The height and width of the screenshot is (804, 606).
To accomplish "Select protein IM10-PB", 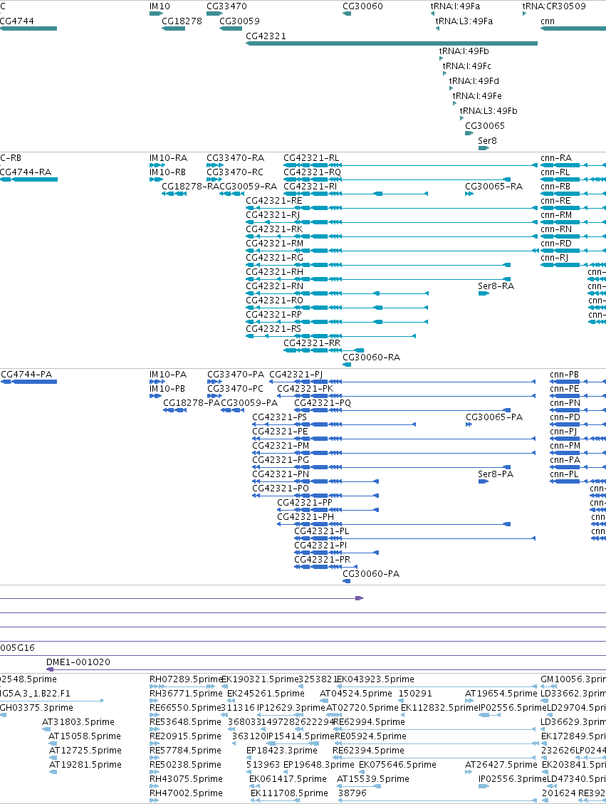I will [x=167, y=389].
